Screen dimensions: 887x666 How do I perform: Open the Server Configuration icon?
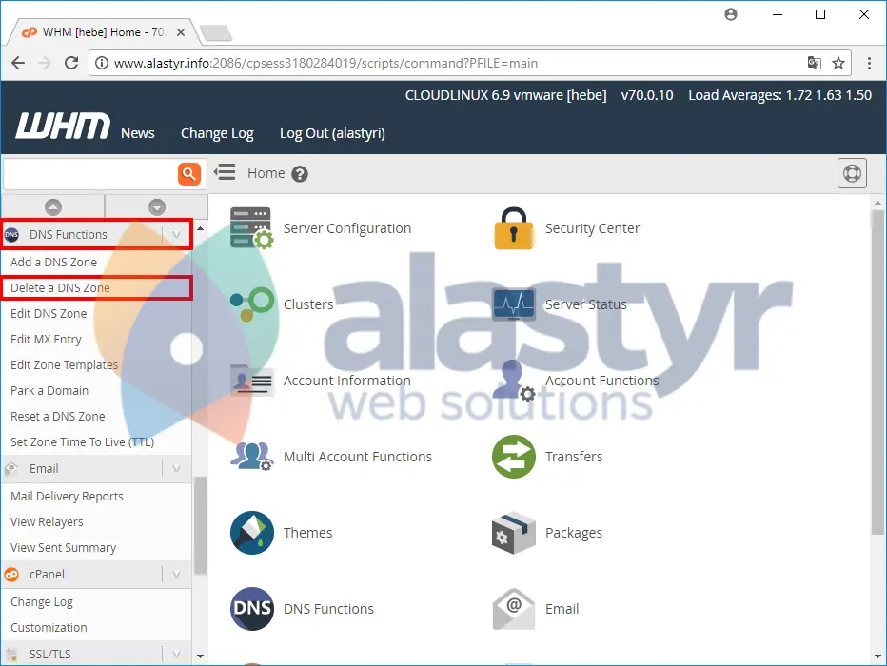point(252,228)
